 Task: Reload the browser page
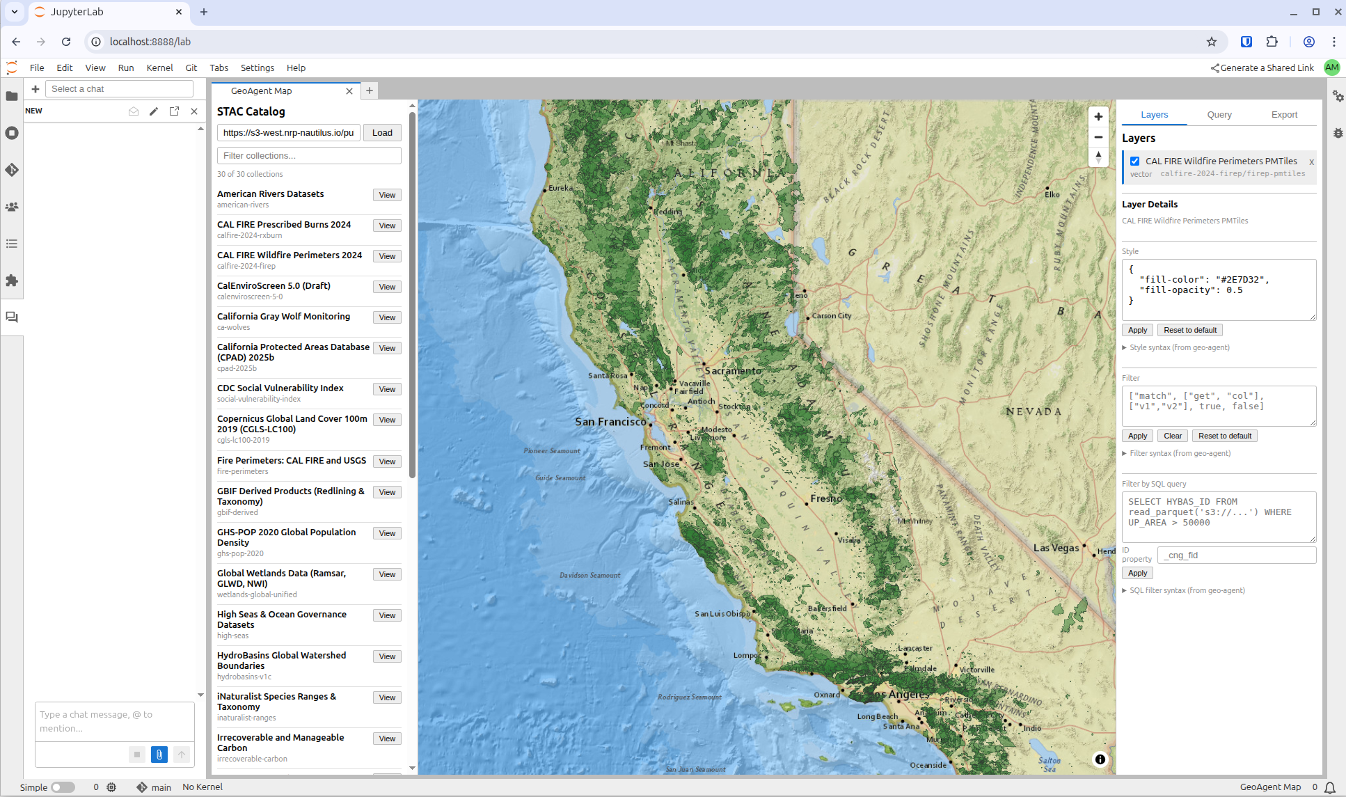coord(66,42)
